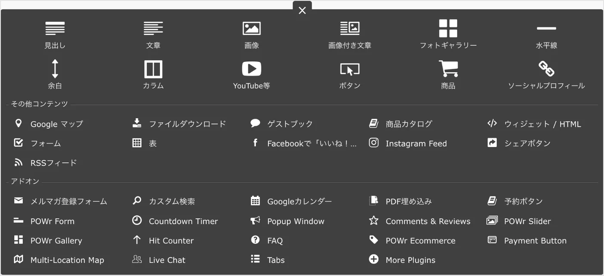The image size is (604, 276).
Task: Click the ゲストブック speech bubble icon
Action: 255,123
